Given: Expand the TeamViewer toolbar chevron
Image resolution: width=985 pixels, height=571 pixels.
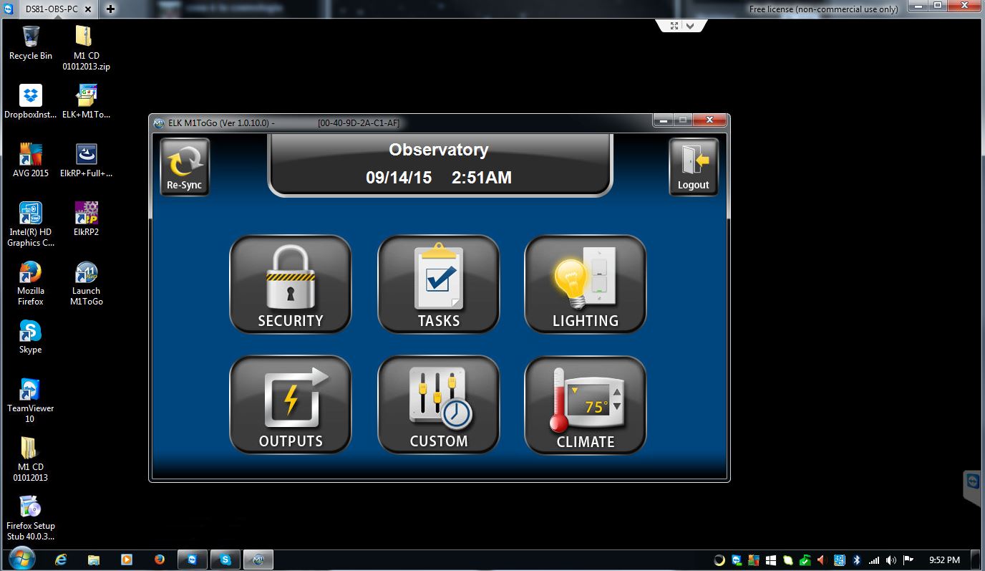Looking at the screenshot, I should tap(690, 25).
